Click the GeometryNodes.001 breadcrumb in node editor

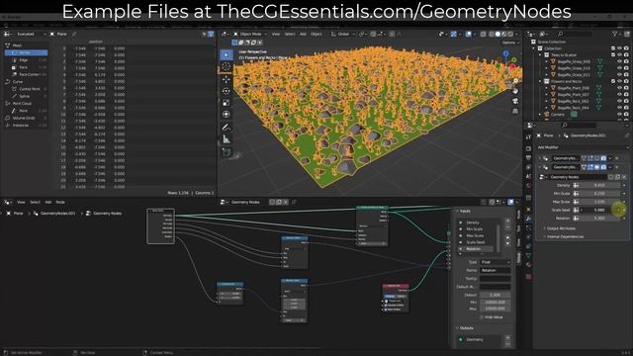point(57,214)
